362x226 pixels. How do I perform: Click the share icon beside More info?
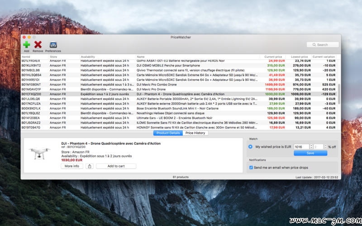coord(90,166)
